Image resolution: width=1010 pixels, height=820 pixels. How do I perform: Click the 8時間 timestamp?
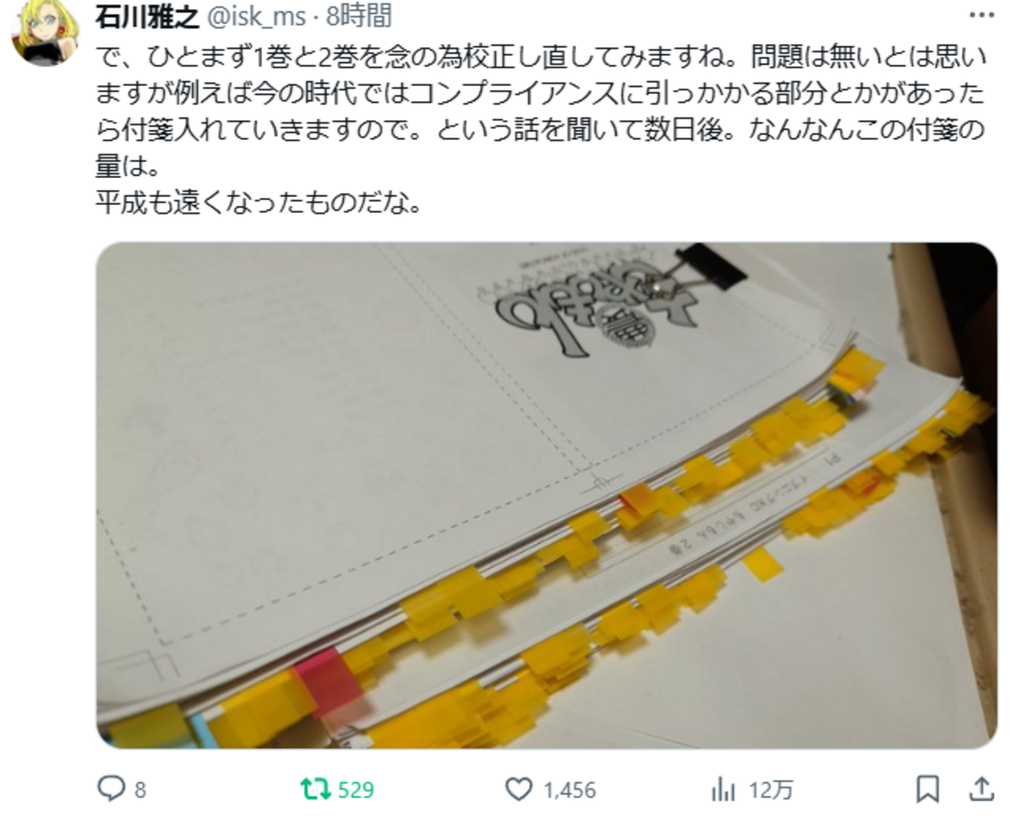(x=359, y=15)
